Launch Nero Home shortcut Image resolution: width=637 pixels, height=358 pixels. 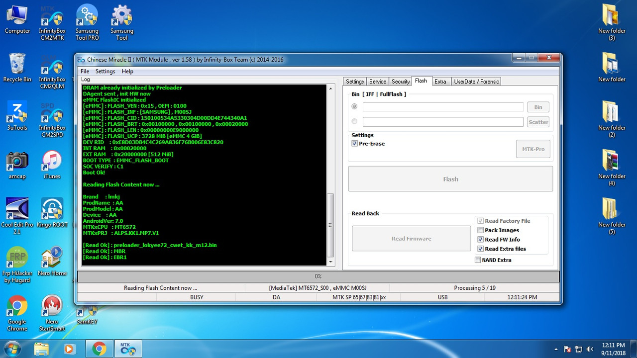point(52,262)
